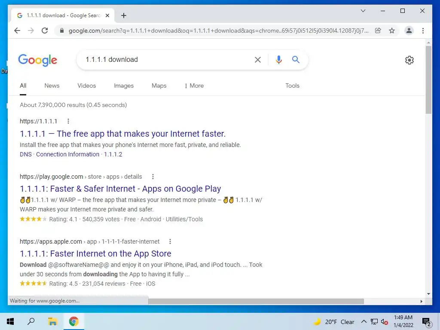The height and width of the screenshot is (330, 440).
Task: Switch to Videos results
Action: click(x=87, y=86)
